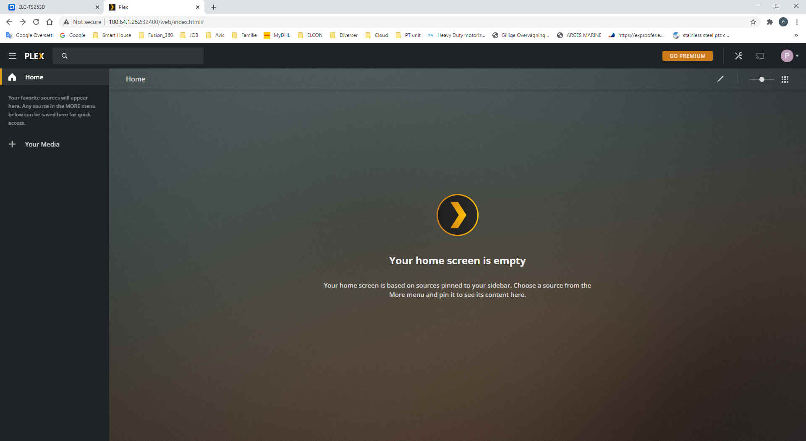The image size is (806, 441).
Task: Close the Plex tab
Action: pos(198,7)
